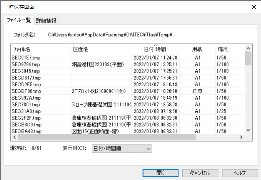Choose SEC7801.tmp スロープ棟基礎伏図 entry
The height and width of the screenshot is (180, 261).
click(x=26, y=104)
